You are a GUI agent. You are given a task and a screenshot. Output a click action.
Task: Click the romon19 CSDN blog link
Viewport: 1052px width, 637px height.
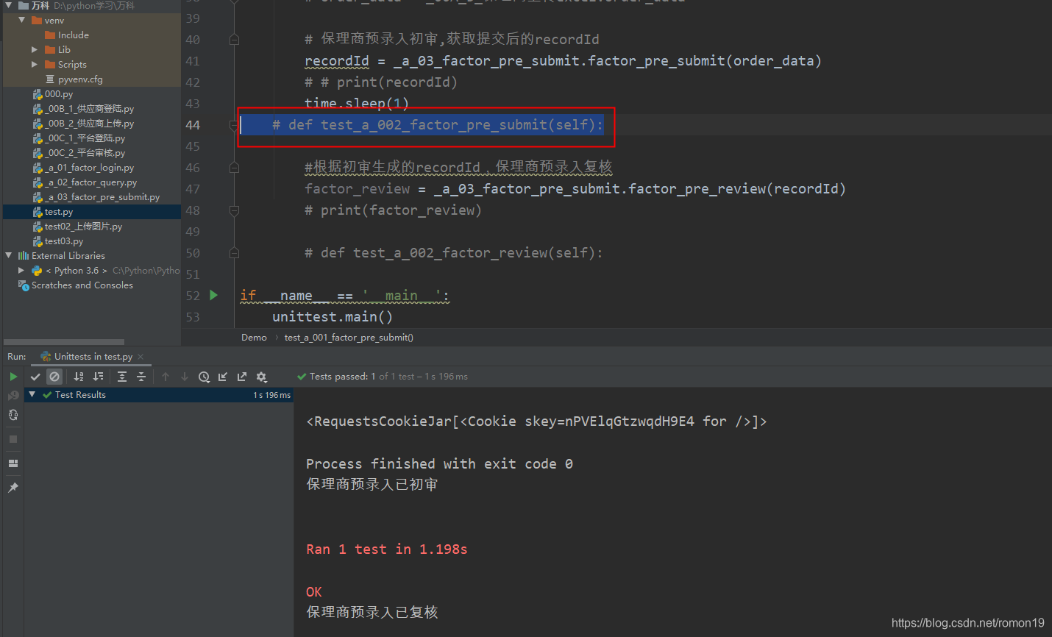(967, 622)
